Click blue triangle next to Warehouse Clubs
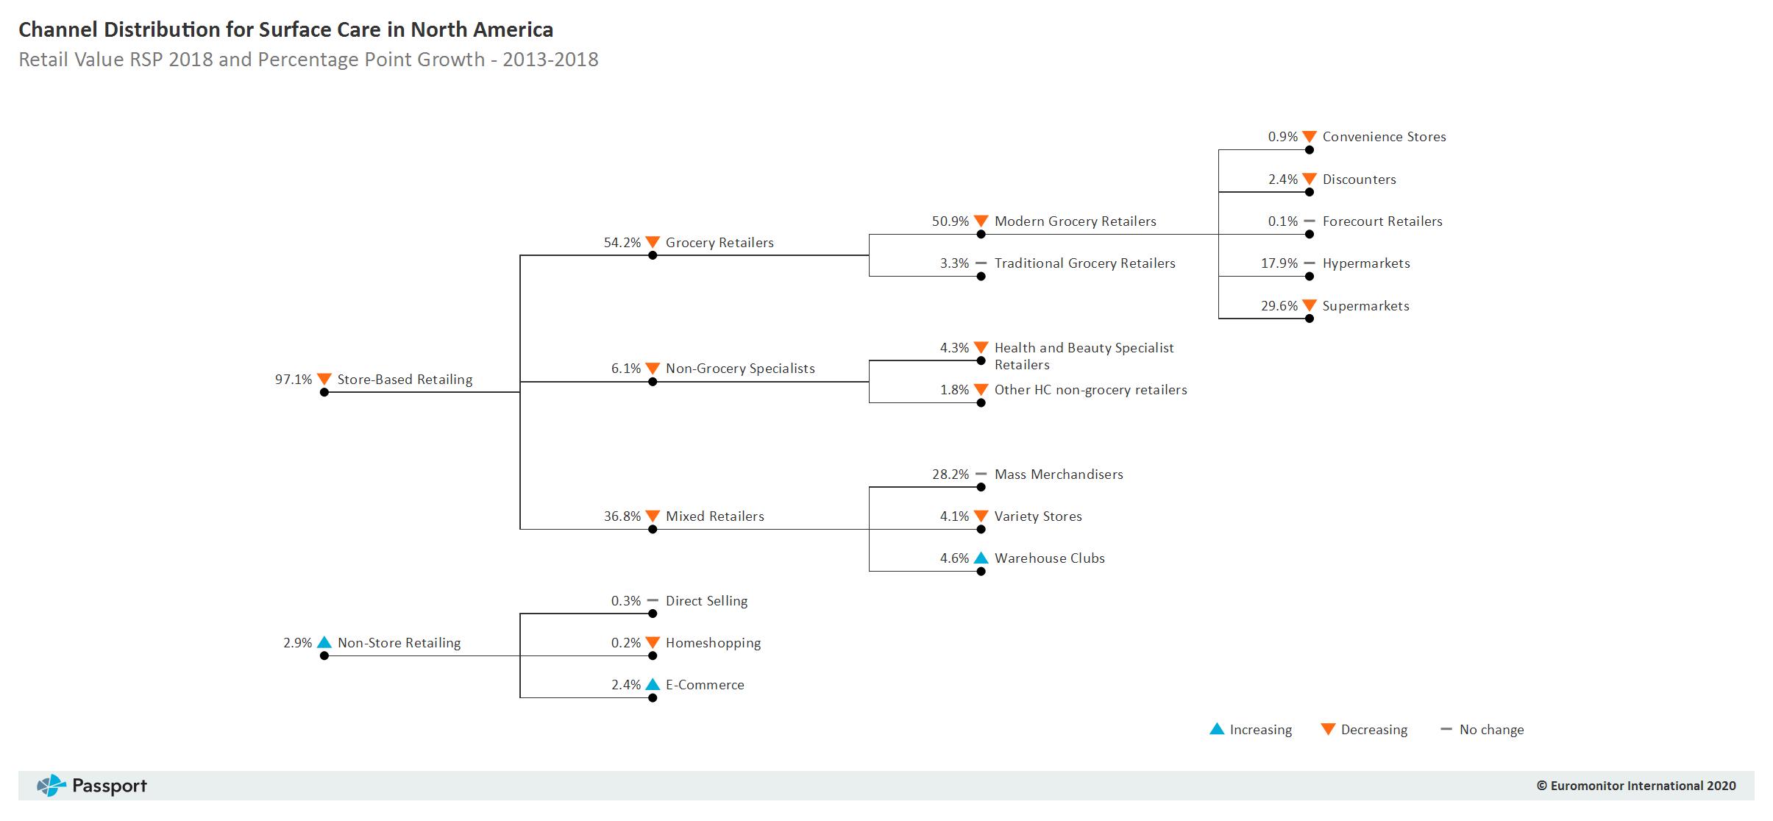Viewport: 1773px width, 821px height. point(981,558)
